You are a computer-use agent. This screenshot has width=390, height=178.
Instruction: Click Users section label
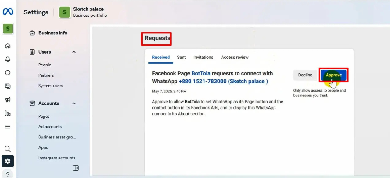44,52
